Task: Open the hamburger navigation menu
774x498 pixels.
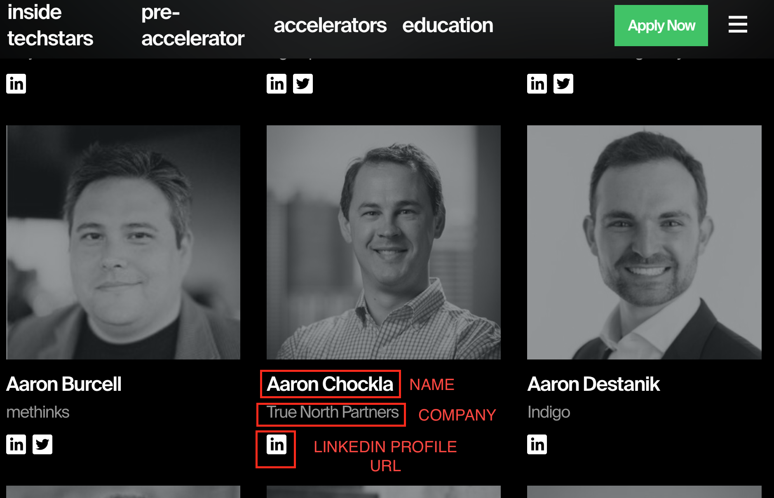Action: point(738,25)
